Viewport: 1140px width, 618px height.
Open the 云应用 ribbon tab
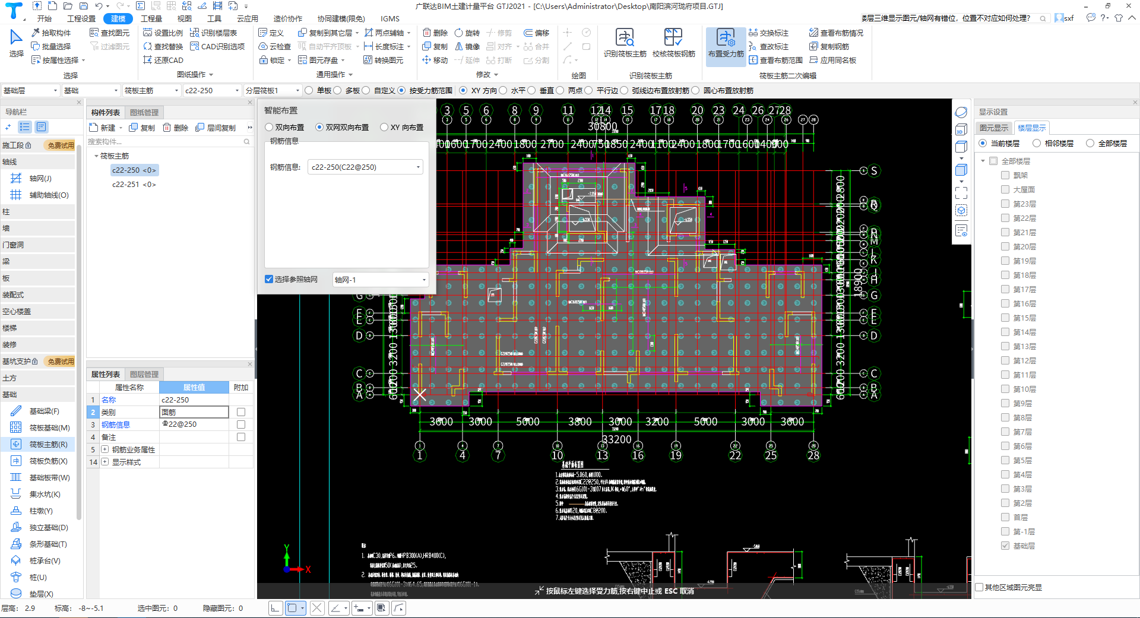point(247,18)
